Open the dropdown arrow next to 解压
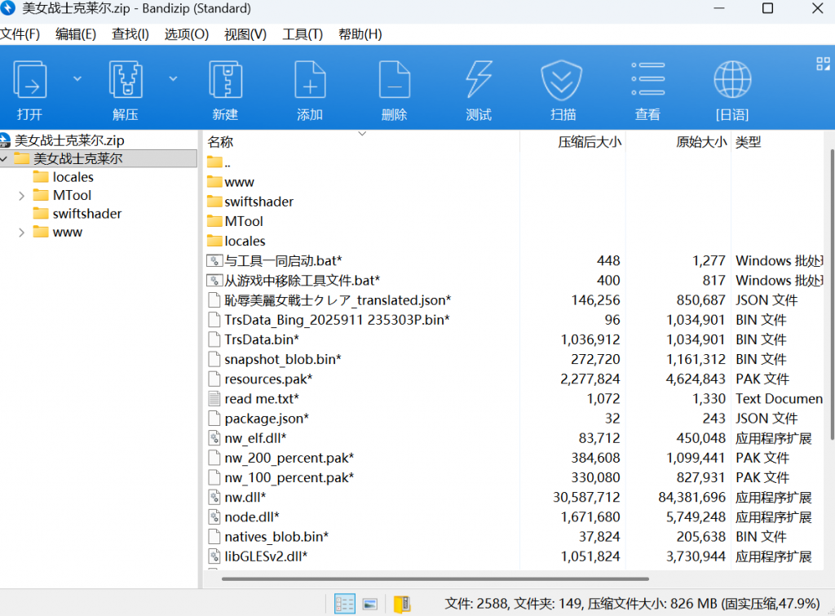Screen dimensions: 835x616 point(173,78)
